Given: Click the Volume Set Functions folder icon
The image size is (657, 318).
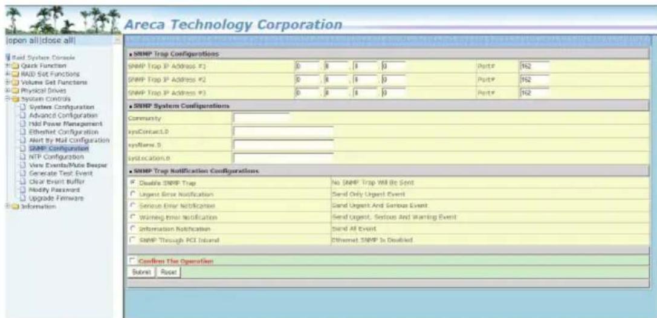Looking at the screenshot, I should coord(16,82).
